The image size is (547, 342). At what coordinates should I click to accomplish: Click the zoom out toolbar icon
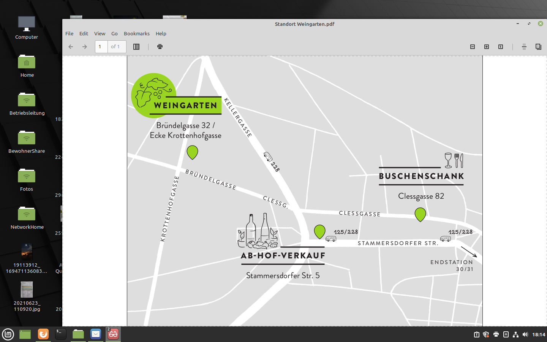click(x=473, y=47)
